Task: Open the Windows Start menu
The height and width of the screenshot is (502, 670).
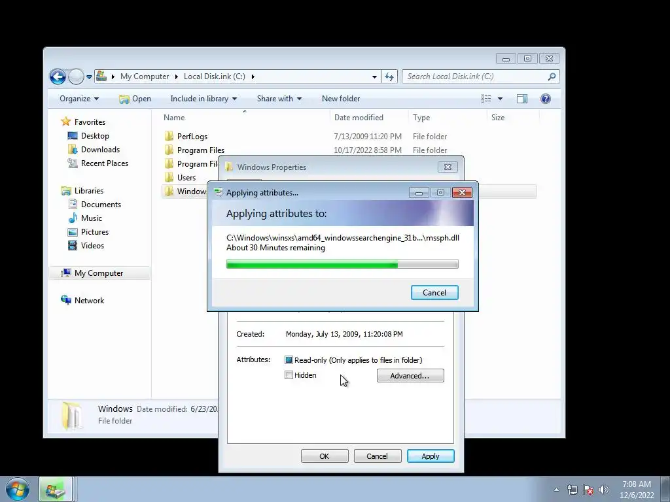Action: [x=18, y=489]
